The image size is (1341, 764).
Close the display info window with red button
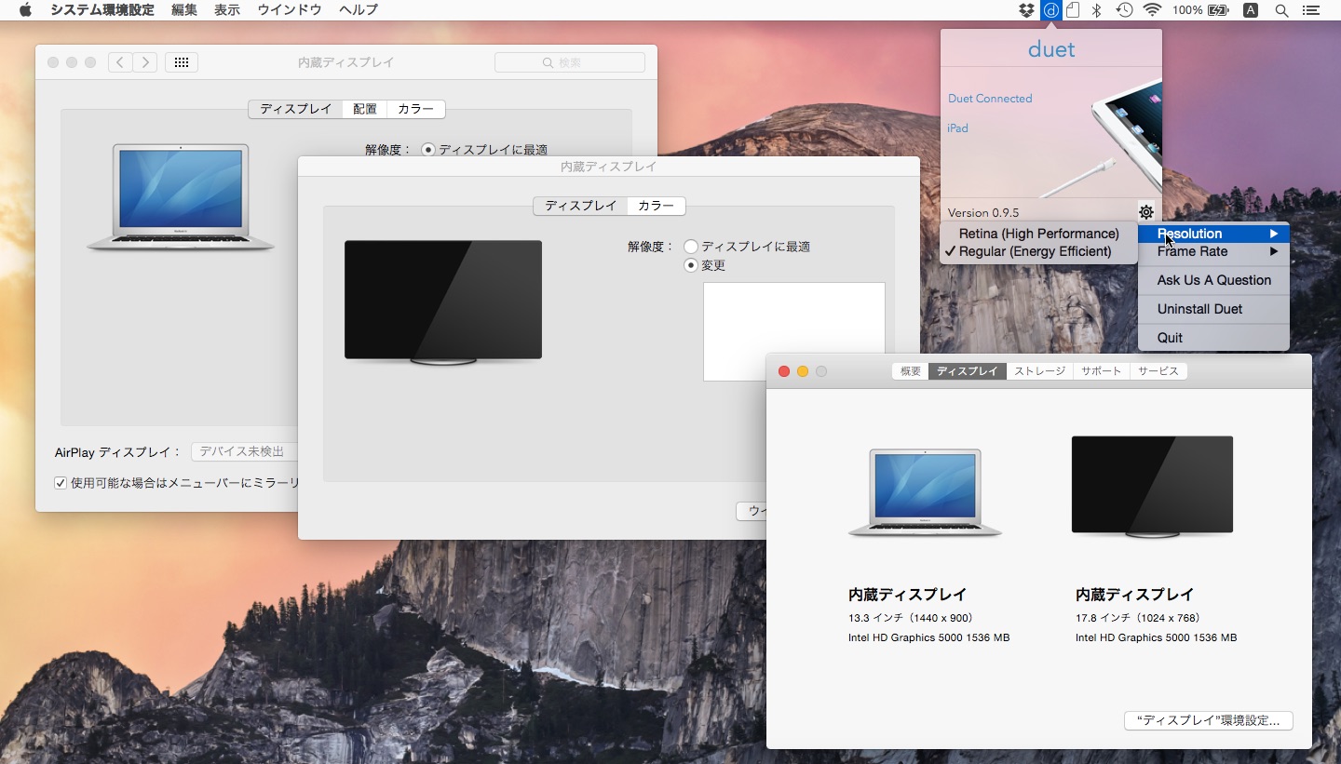[x=784, y=371]
